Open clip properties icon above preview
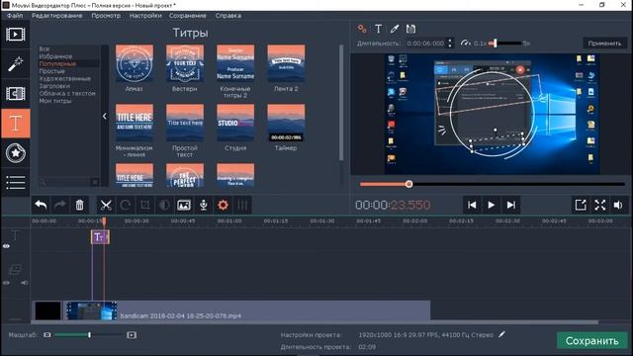Viewport: 633px width, 356px height. [362, 29]
